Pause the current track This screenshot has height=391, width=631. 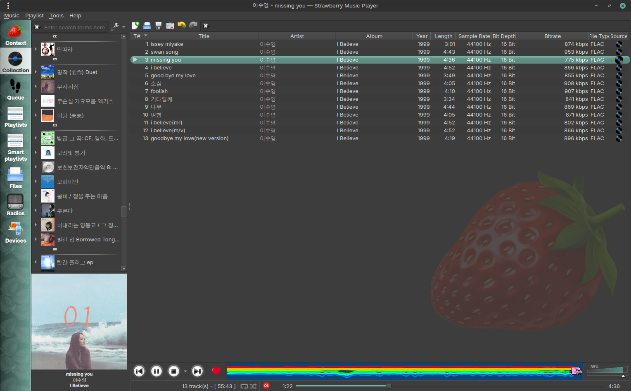(157, 371)
